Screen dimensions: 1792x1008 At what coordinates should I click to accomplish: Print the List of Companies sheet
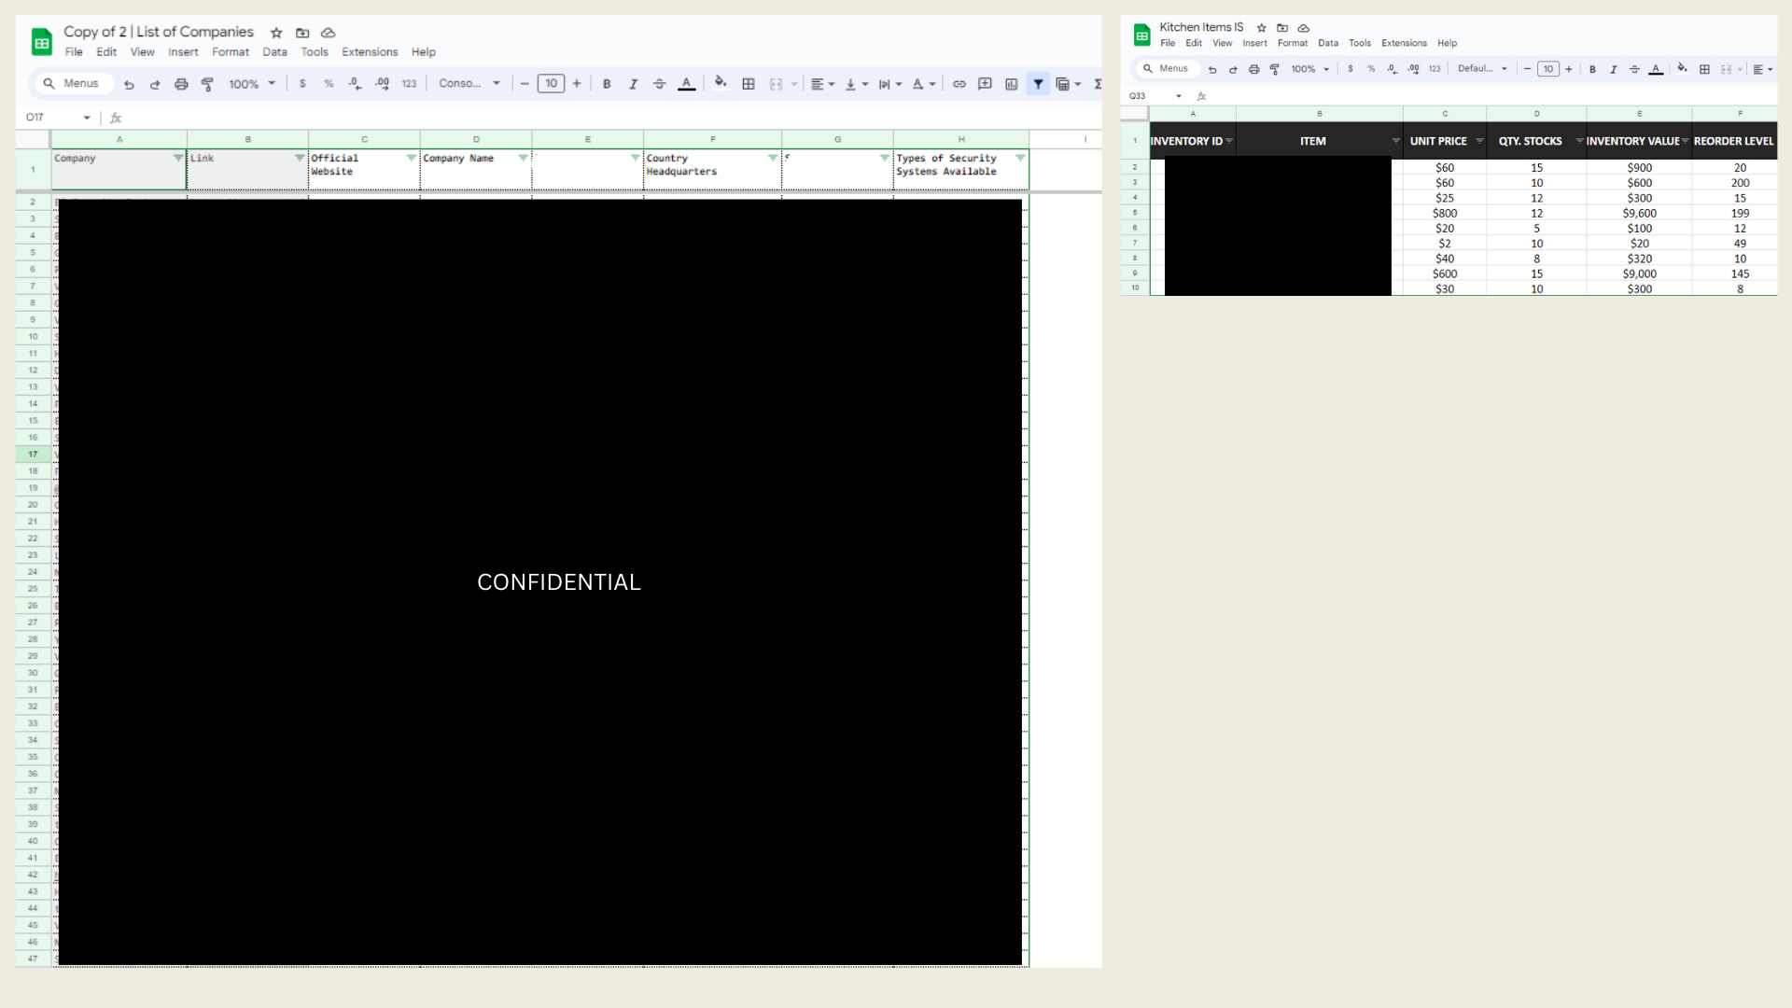click(x=181, y=84)
